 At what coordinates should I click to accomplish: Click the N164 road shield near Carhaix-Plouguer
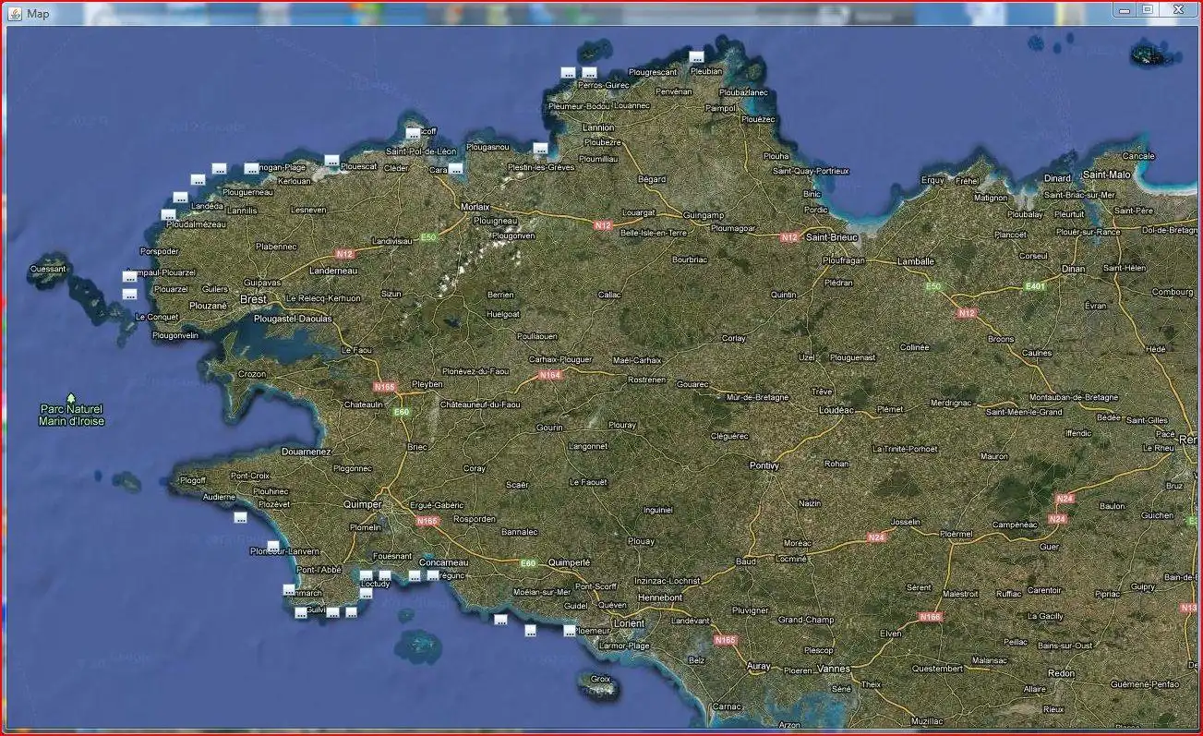pyautogui.click(x=550, y=375)
